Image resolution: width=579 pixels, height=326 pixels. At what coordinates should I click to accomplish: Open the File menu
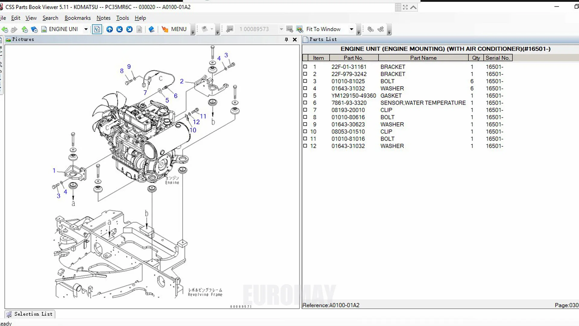[x=3, y=18]
